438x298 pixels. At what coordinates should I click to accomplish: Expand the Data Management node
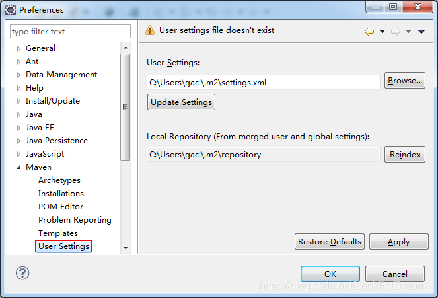pos(18,75)
